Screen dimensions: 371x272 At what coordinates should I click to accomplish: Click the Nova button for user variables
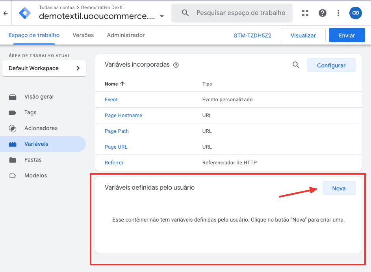(339, 188)
